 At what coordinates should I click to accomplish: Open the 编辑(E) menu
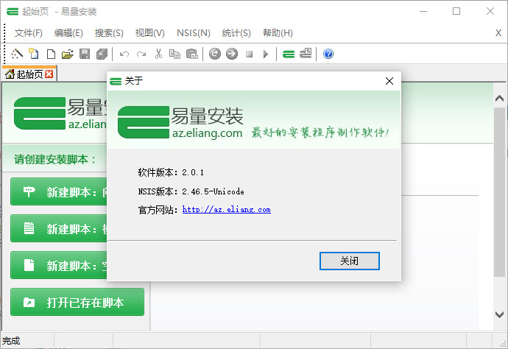(x=68, y=33)
